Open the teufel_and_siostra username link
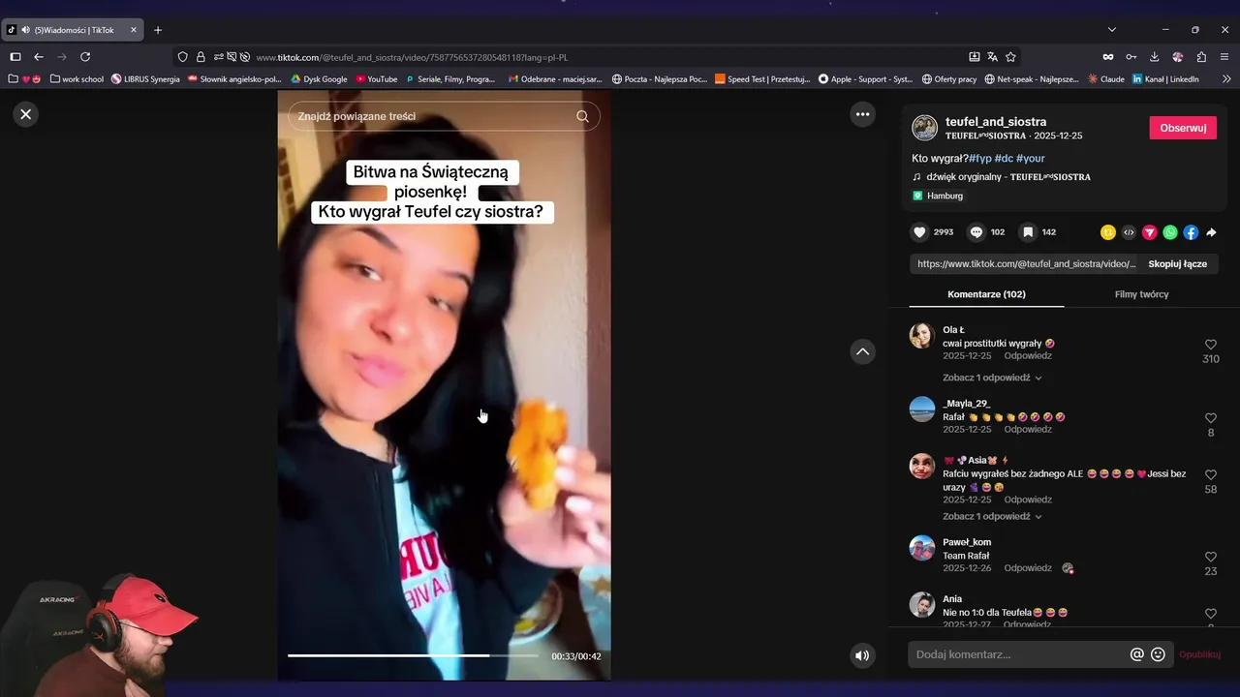Image resolution: width=1240 pixels, height=697 pixels. pyautogui.click(x=996, y=122)
